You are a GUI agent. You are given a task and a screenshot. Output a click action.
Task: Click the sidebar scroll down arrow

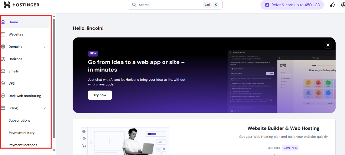coord(54,150)
